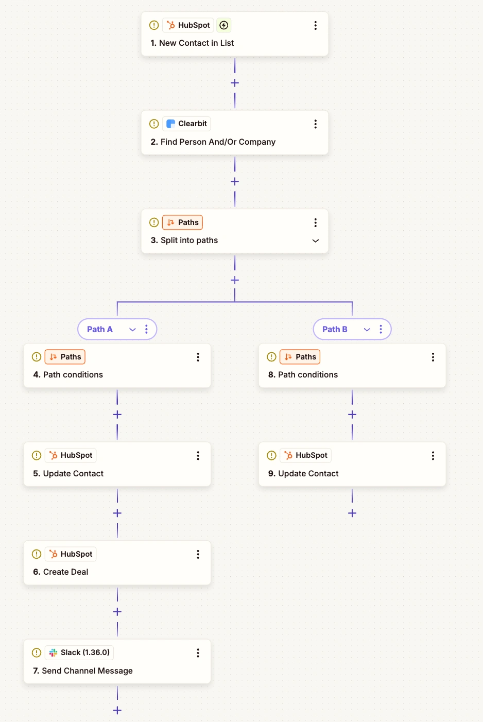
Task: Click the instant trigger lightning icon
Action: (223, 25)
